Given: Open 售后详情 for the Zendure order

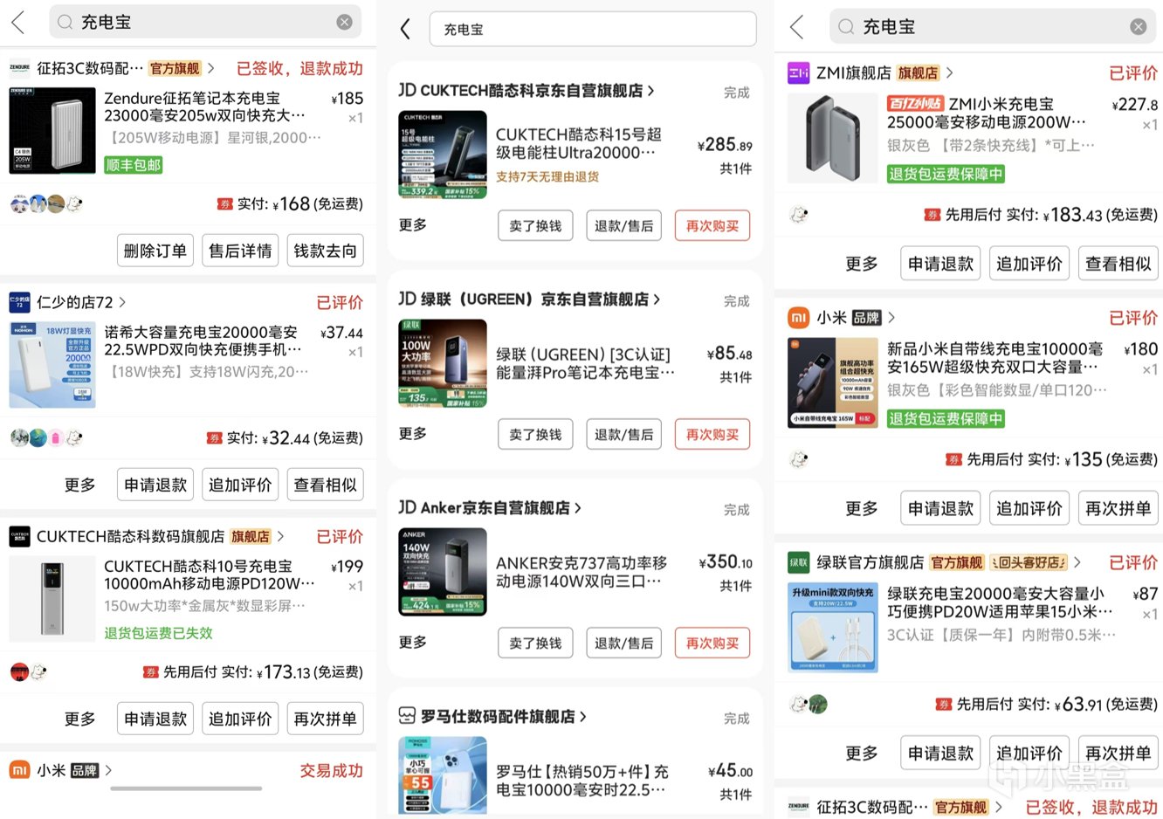Looking at the screenshot, I should pyautogui.click(x=240, y=251).
